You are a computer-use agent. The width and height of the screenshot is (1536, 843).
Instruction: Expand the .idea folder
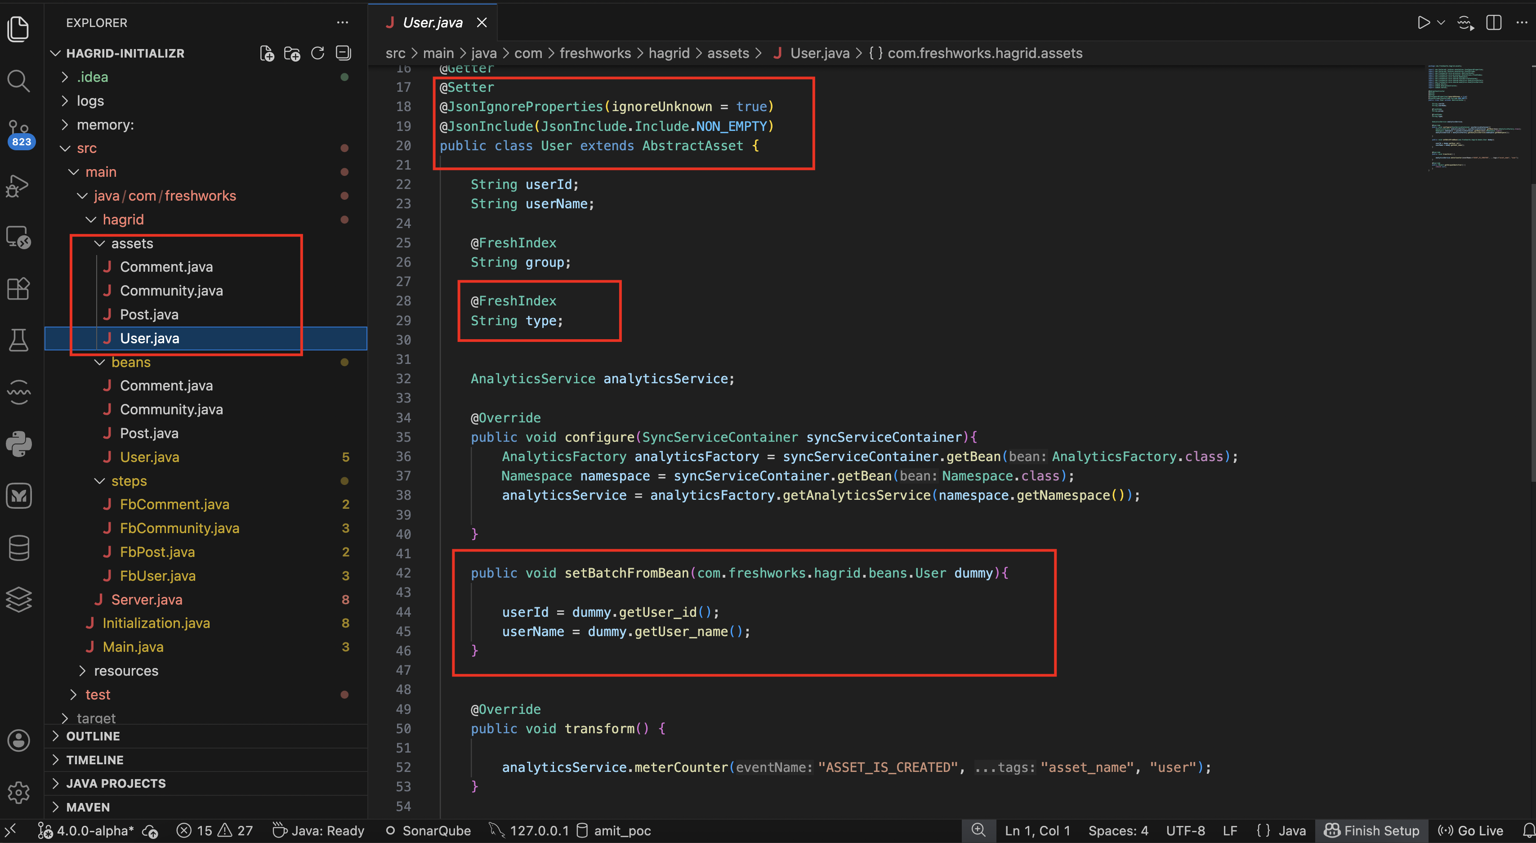[206, 77]
